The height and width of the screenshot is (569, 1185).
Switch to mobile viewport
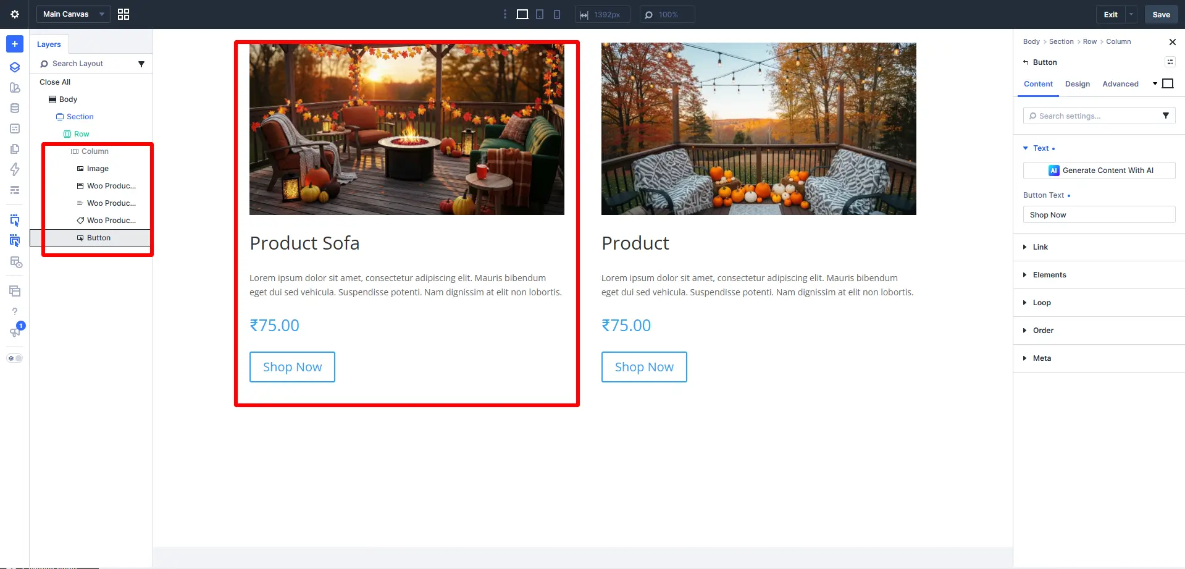tap(557, 14)
